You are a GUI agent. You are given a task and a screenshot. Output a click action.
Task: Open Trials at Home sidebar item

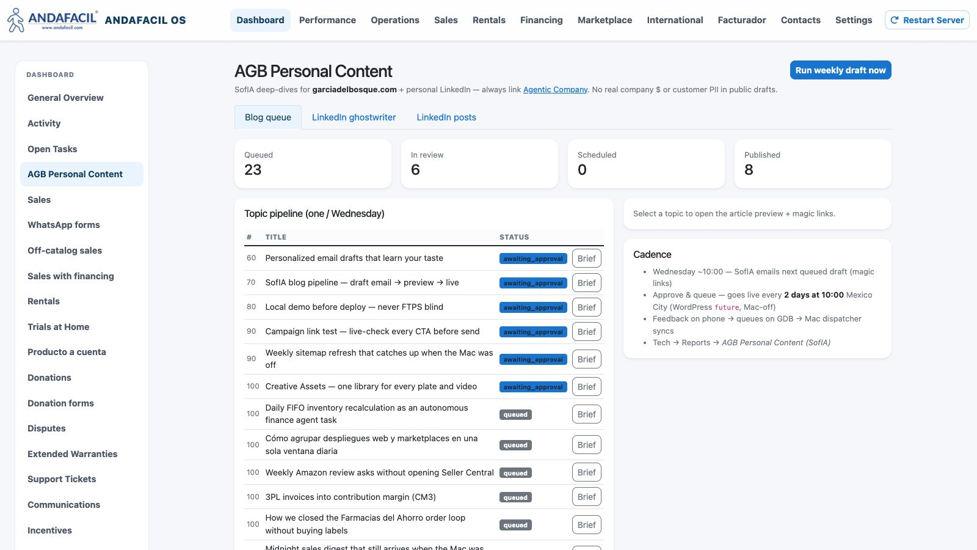click(82, 327)
